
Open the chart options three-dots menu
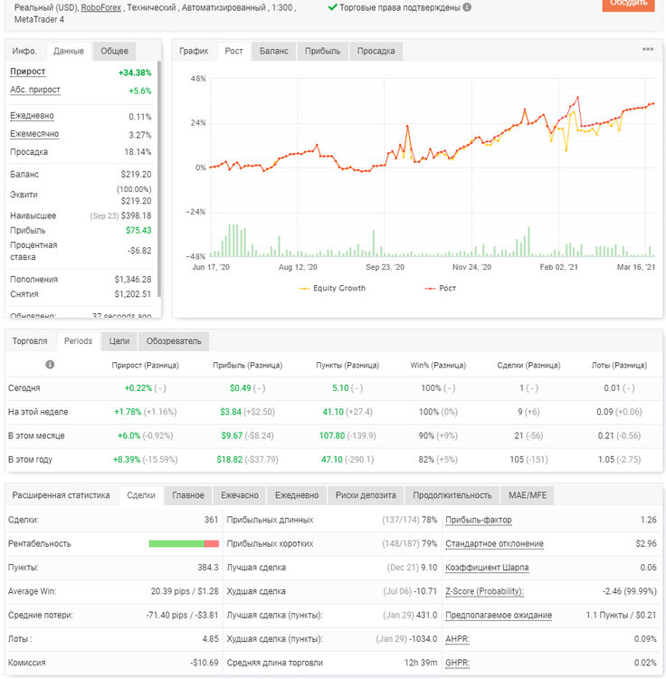coord(647,49)
